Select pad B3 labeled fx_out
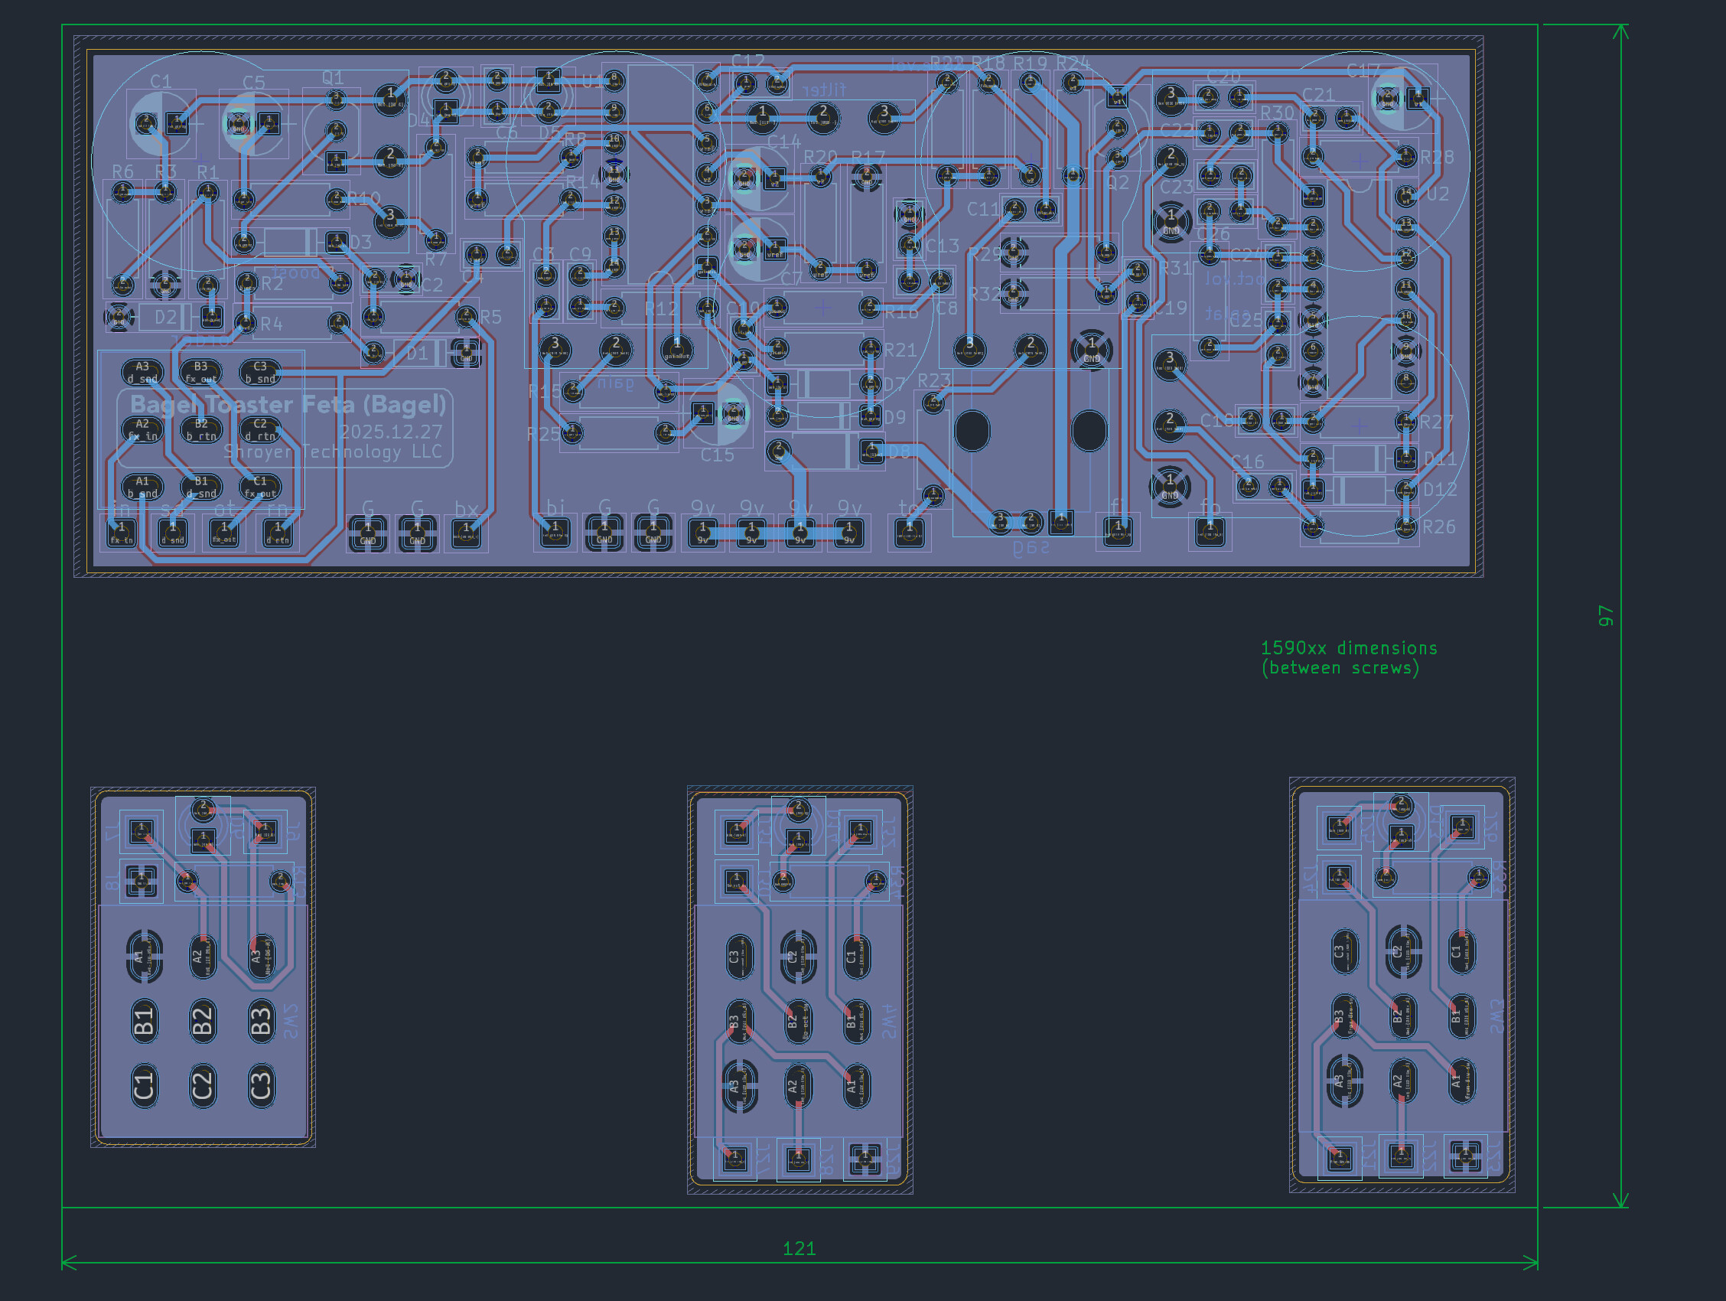Screen dimensions: 1726x1301 pyautogui.click(x=200, y=372)
